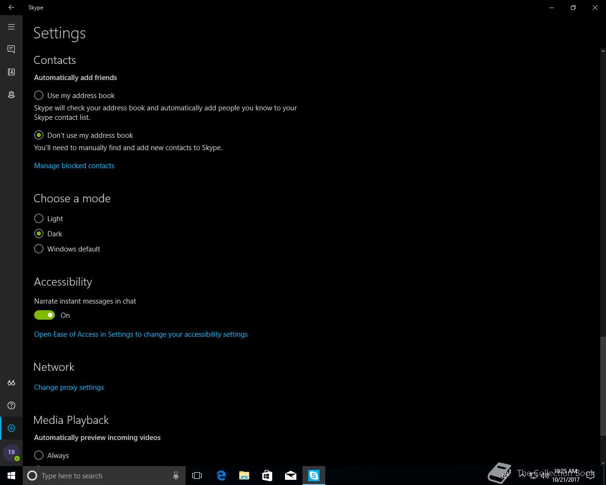Click the Skype taskbar icon
Image resolution: width=606 pixels, height=485 pixels.
tap(314, 476)
